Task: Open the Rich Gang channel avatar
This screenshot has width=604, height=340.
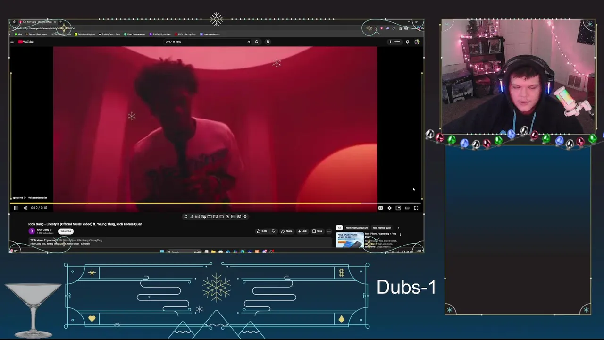Action: point(32,231)
